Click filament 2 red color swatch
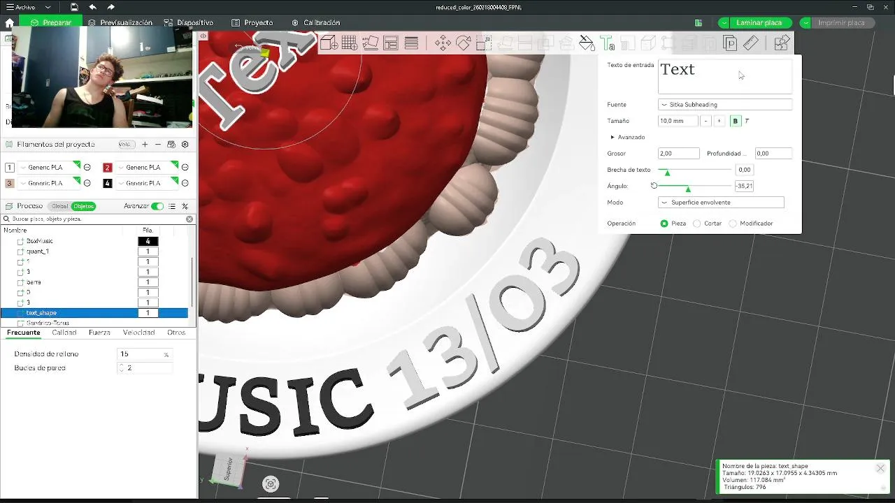 (108, 168)
